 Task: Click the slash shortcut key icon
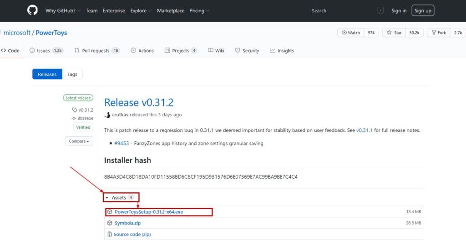tap(380, 10)
